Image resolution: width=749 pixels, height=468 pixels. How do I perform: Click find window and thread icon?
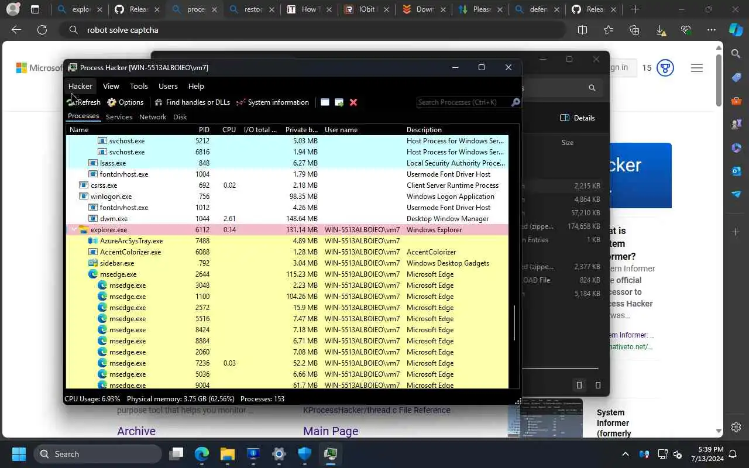pos(339,102)
